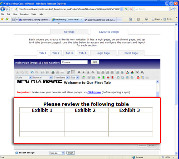Click the Tab Caption input field

pos(74,62)
